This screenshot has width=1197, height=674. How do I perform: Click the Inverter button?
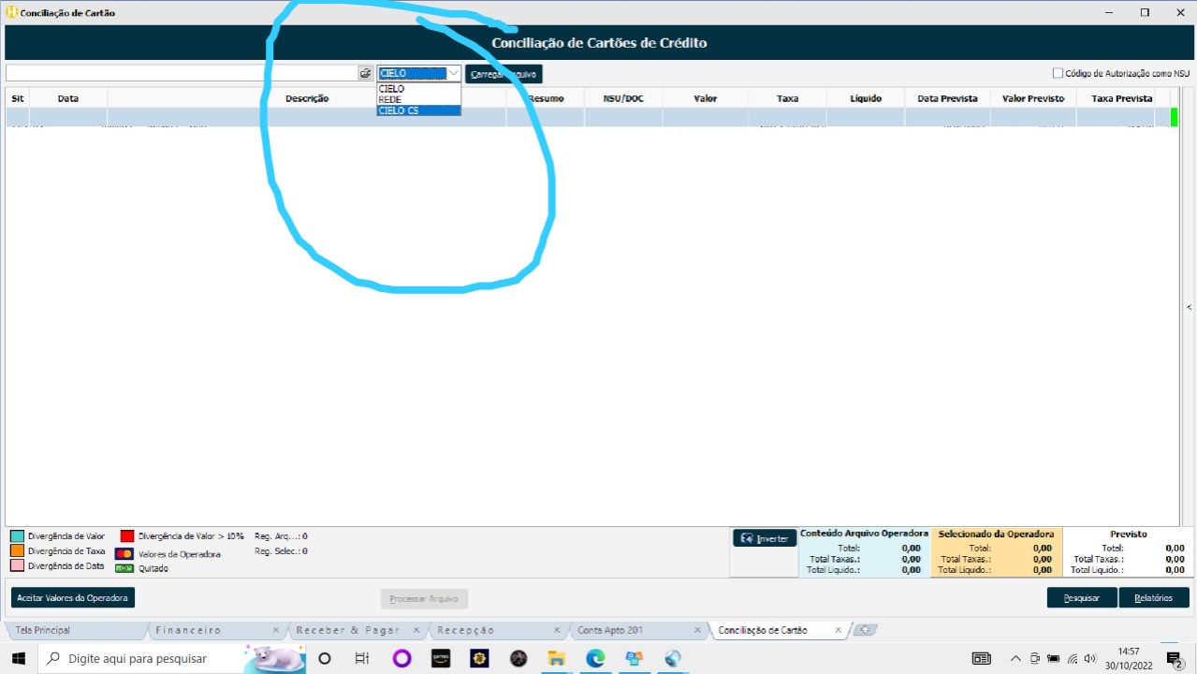(765, 538)
